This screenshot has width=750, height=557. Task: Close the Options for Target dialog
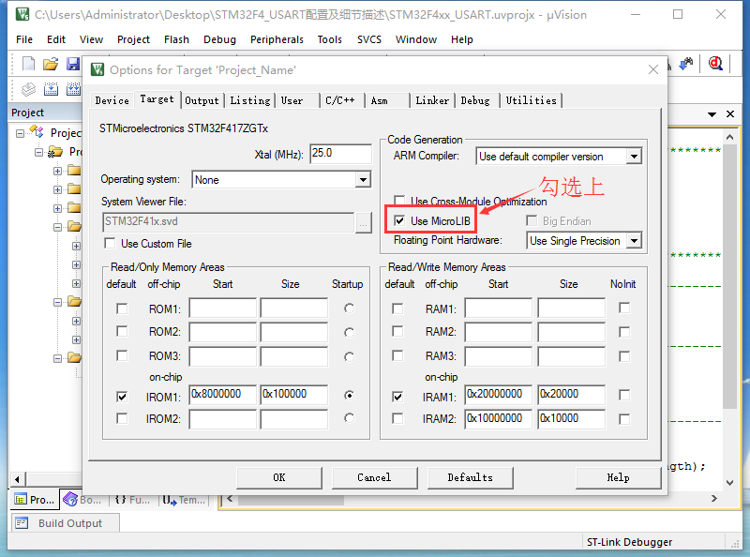(653, 70)
